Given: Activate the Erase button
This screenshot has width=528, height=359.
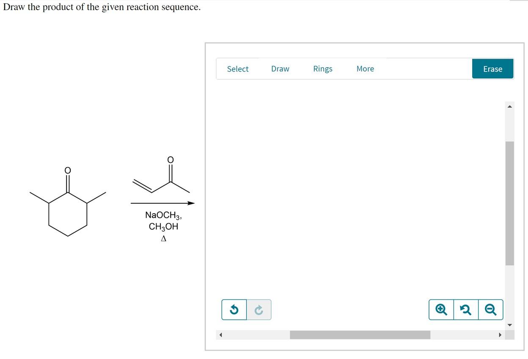Looking at the screenshot, I should coord(493,69).
